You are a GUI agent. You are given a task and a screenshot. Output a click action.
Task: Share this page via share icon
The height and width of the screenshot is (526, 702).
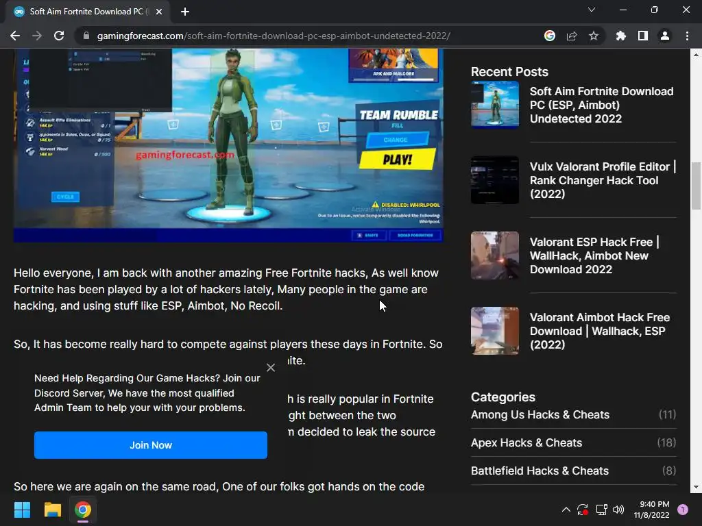(572, 36)
